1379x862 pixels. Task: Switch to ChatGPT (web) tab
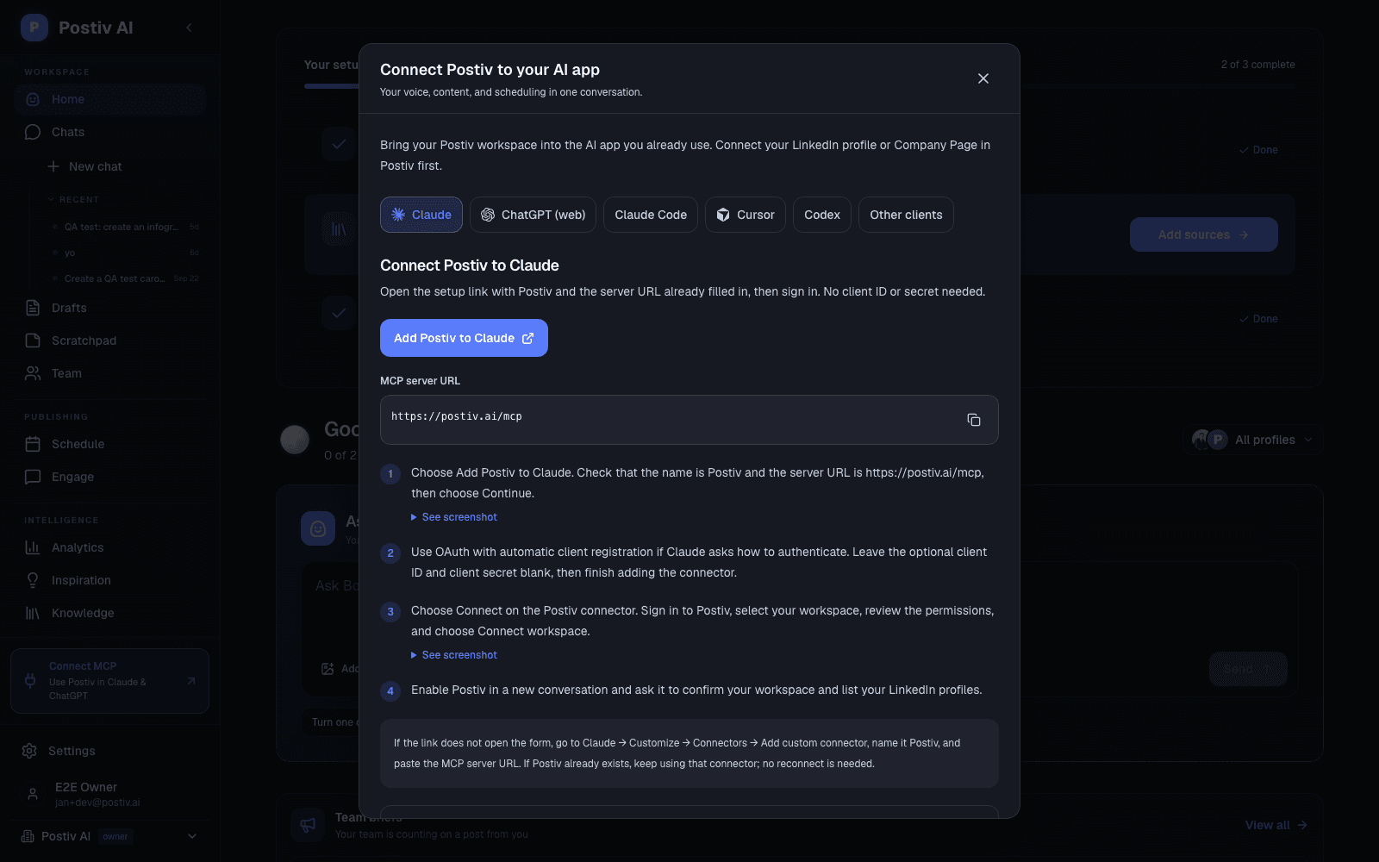(x=534, y=215)
